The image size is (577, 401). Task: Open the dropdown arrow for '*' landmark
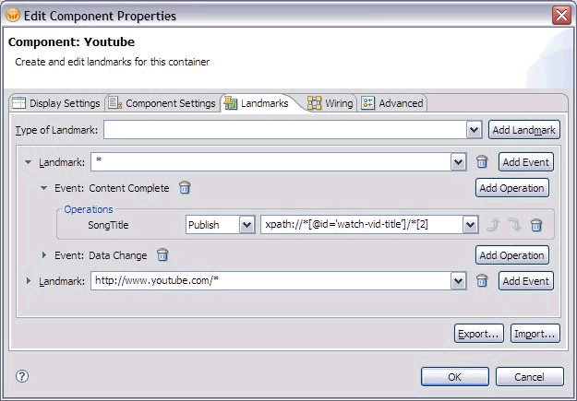click(x=459, y=162)
